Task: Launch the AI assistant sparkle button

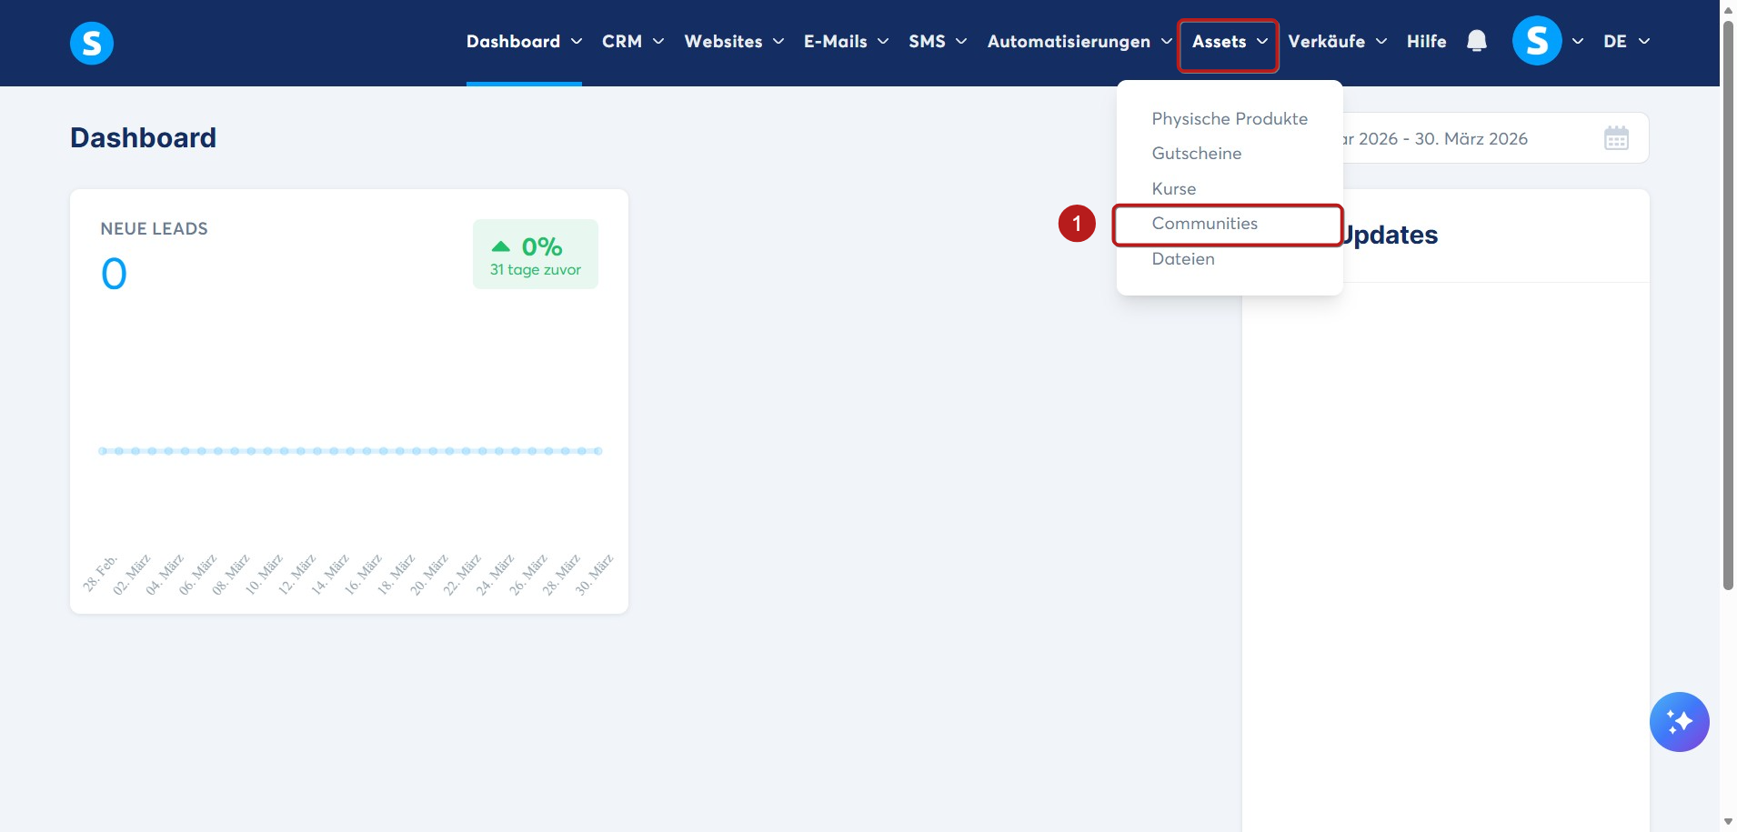Action: coord(1679,722)
